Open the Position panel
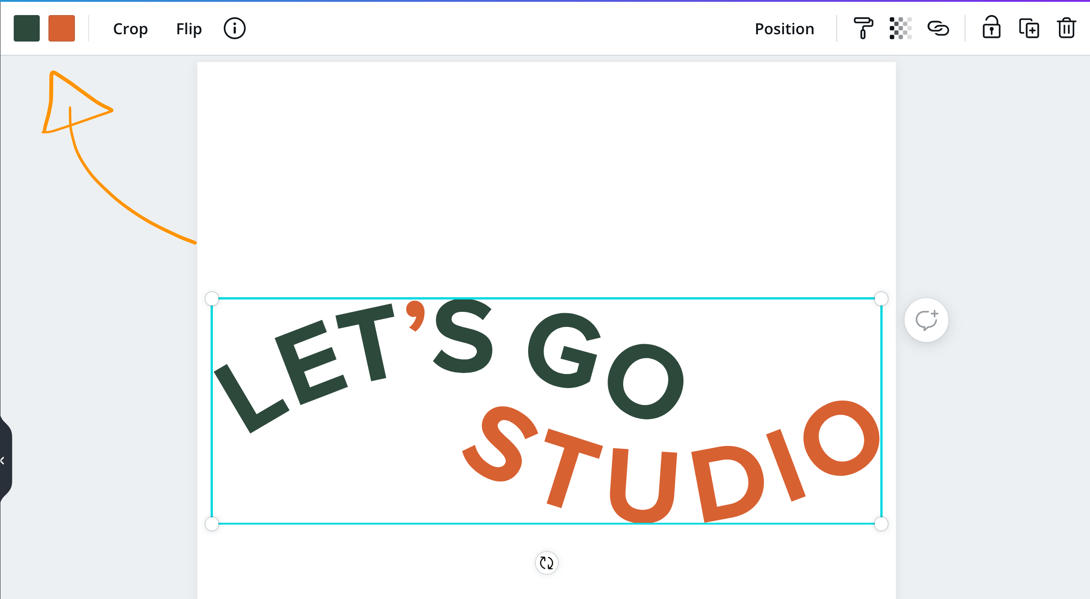Image resolution: width=1090 pixels, height=599 pixels. (x=784, y=29)
